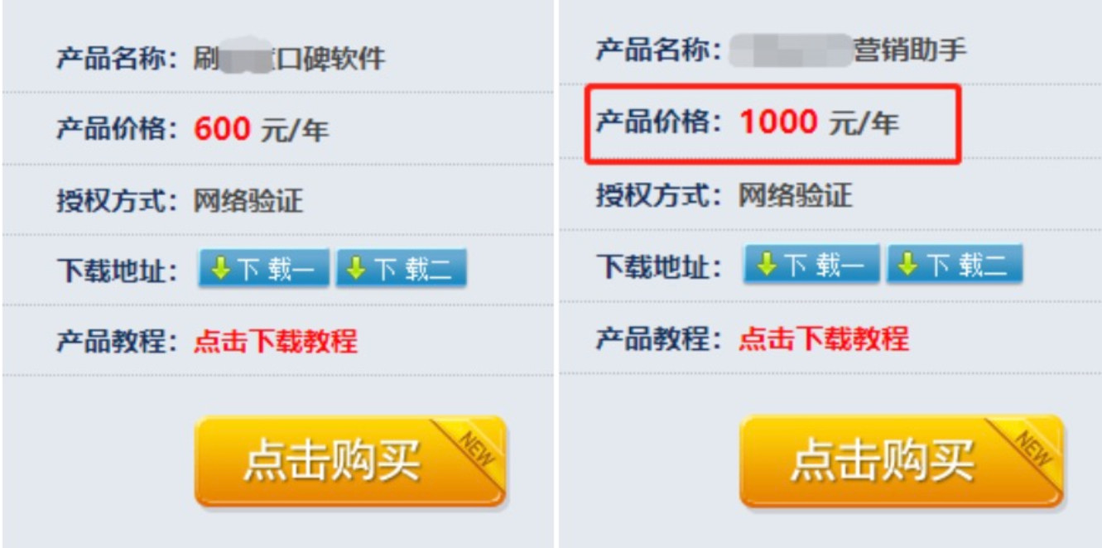
Task: Click green arrow icon on 口碑软件 下载一
Action: (220, 268)
